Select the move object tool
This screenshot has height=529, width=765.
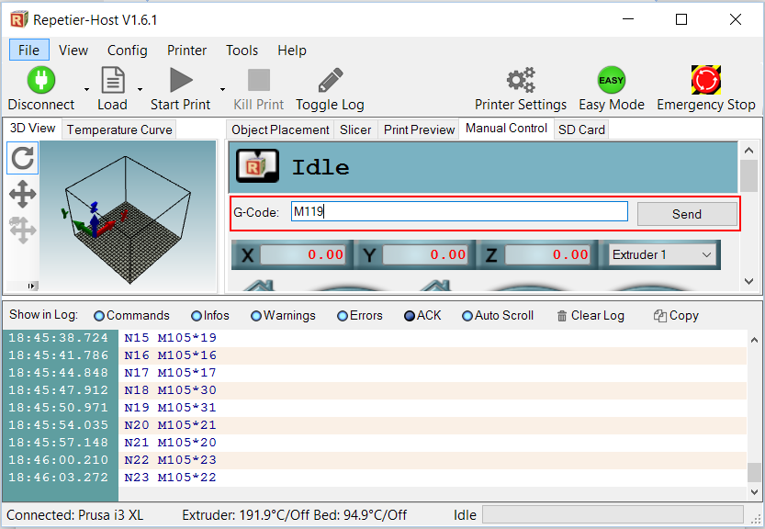22,230
